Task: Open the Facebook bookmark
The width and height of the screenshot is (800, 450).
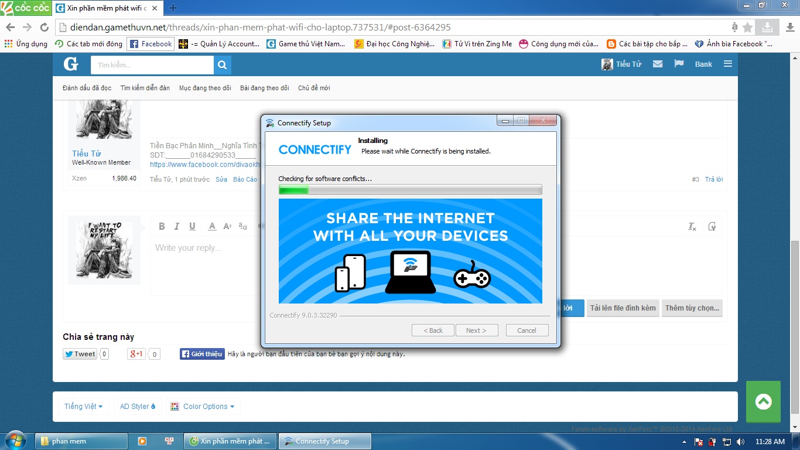Action: click(x=151, y=44)
